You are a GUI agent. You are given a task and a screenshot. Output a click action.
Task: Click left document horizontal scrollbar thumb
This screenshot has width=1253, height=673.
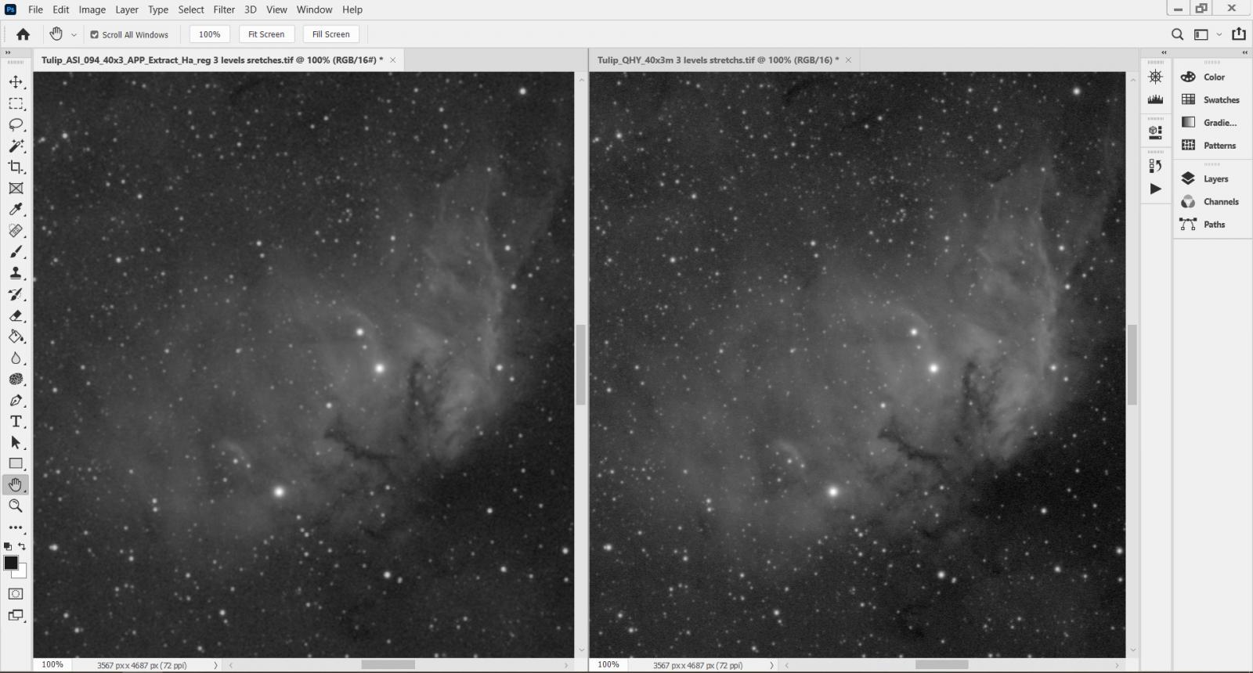coord(388,665)
